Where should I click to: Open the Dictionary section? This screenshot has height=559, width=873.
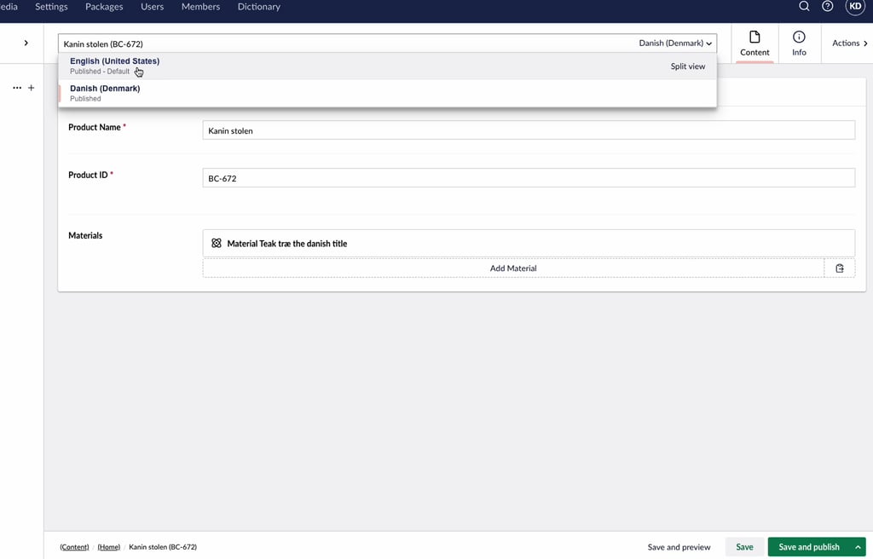pyautogui.click(x=258, y=6)
